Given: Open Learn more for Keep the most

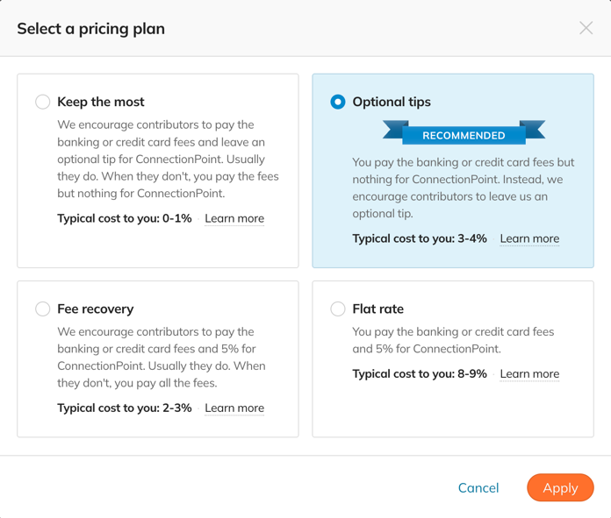Looking at the screenshot, I should (234, 218).
